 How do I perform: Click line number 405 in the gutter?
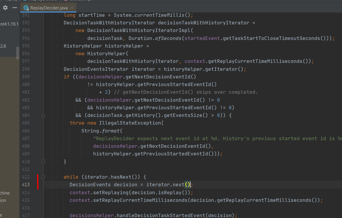pos(26,123)
